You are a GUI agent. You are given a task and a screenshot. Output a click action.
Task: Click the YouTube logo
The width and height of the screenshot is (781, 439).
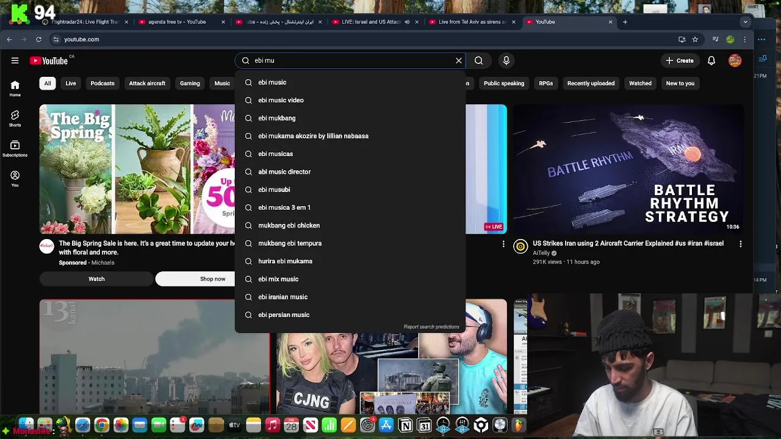(49, 60)
